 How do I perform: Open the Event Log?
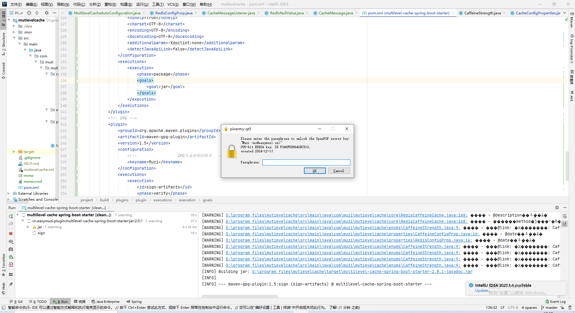point(556,302)
